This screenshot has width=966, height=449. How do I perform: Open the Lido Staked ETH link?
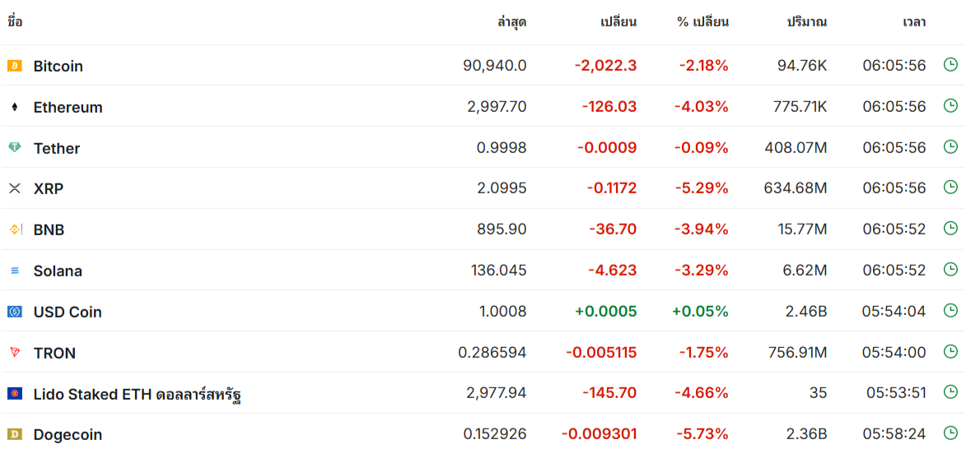137,394
